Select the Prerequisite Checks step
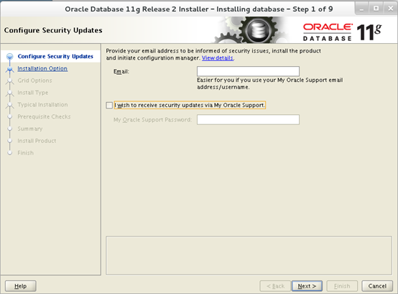This screenshot has width=398, height=294. [44, 116]
